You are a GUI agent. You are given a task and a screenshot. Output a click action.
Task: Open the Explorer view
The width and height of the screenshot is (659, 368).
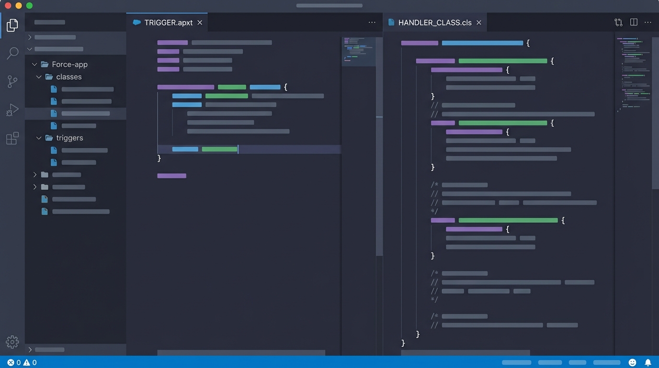[x=12, y=24]
